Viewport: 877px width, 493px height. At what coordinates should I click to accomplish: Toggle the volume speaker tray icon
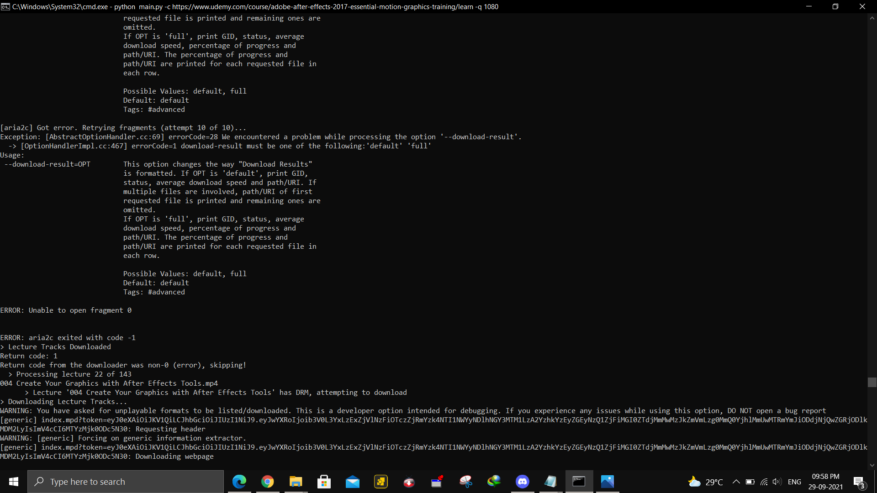click(x=777, y=482)
